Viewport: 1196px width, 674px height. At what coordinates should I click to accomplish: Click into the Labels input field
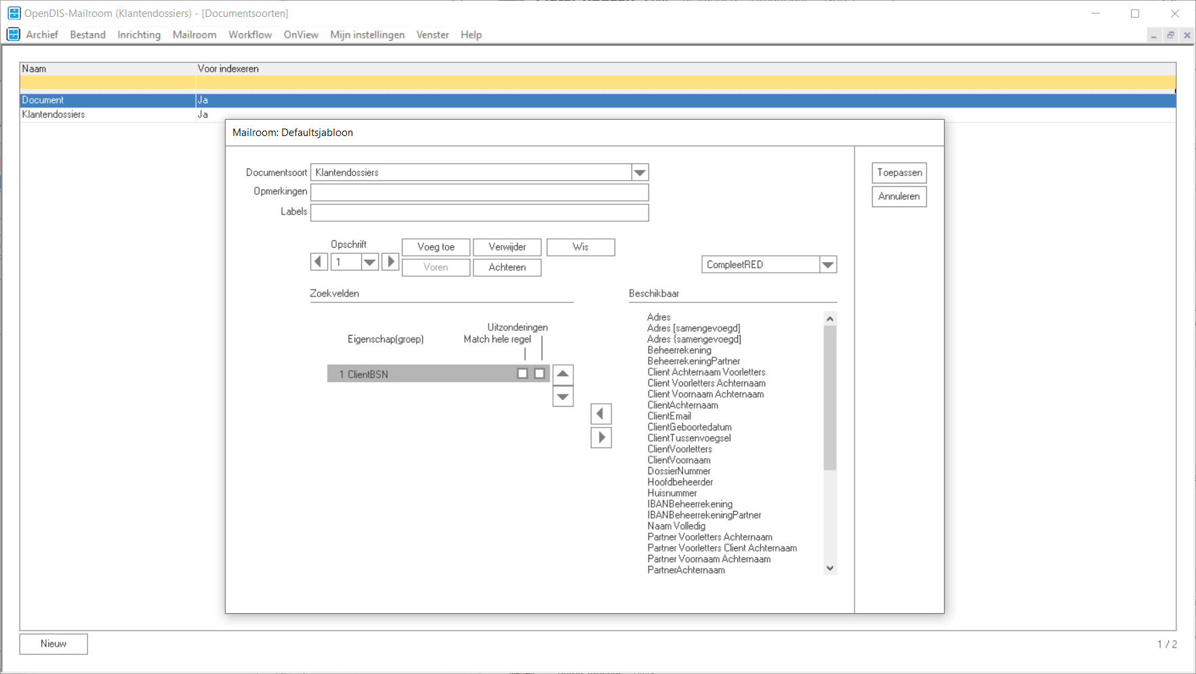pos(480,212)
